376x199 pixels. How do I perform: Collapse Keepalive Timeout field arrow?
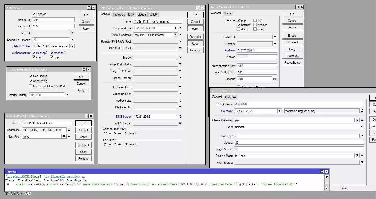tap(72, 40)
